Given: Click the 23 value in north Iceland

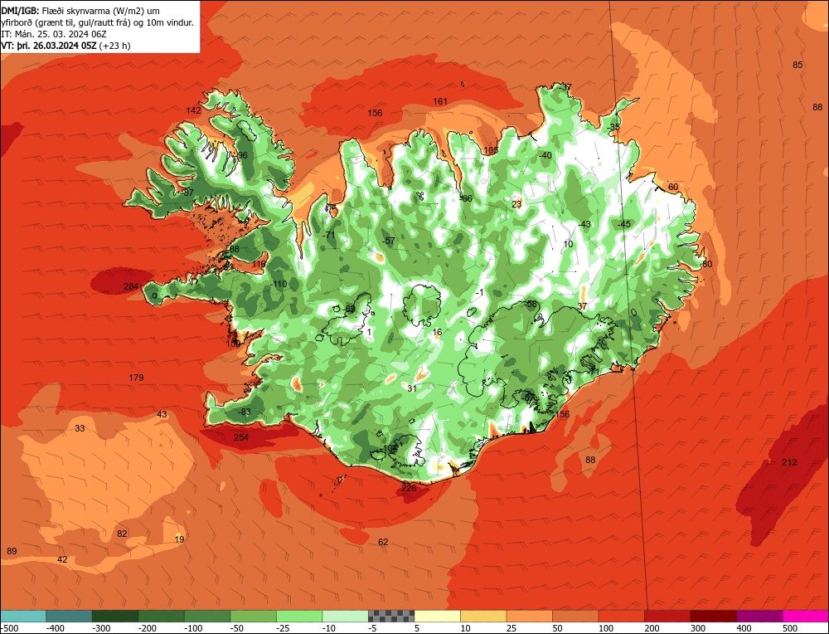Looking at the screenshot, I should pyautogui.click(x=516, y=204).
